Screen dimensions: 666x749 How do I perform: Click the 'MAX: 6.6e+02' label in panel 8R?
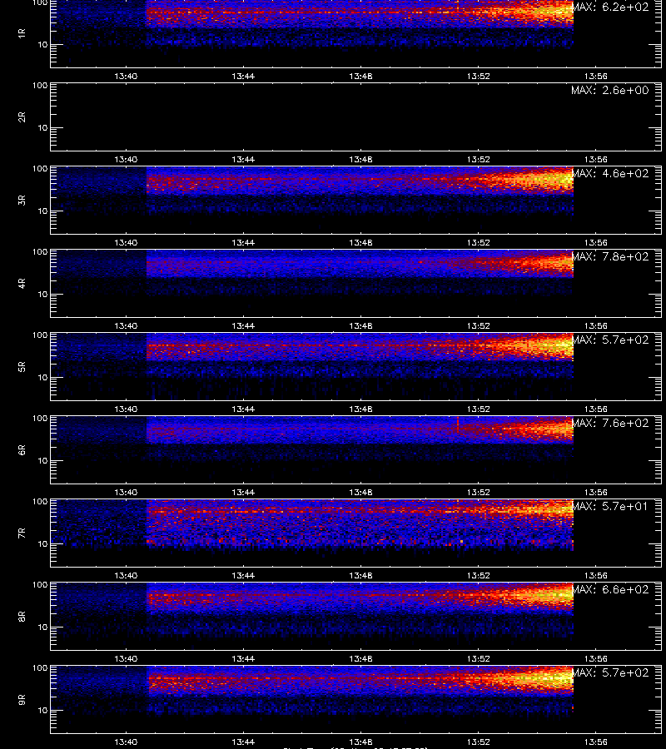610,589
